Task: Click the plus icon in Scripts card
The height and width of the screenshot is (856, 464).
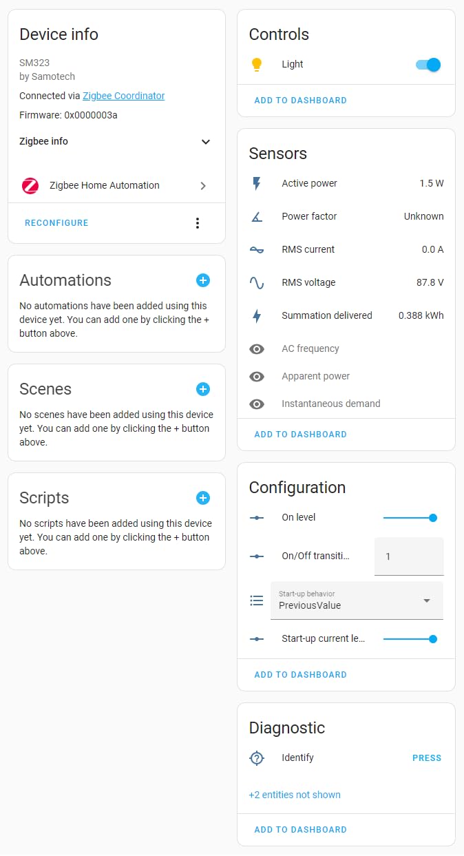Action: pos(203,498)
